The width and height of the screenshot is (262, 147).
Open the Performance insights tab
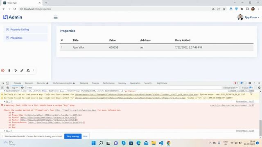pyautogui.click(x=64, y=83)
